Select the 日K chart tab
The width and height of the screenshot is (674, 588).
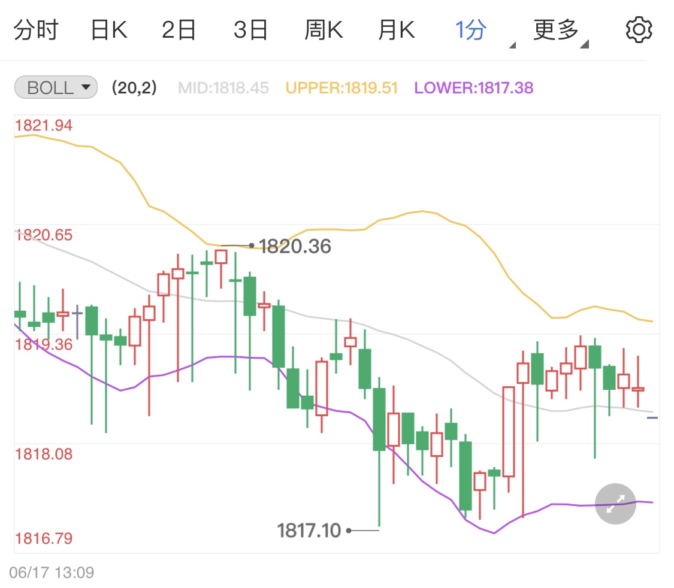[109, 29]
